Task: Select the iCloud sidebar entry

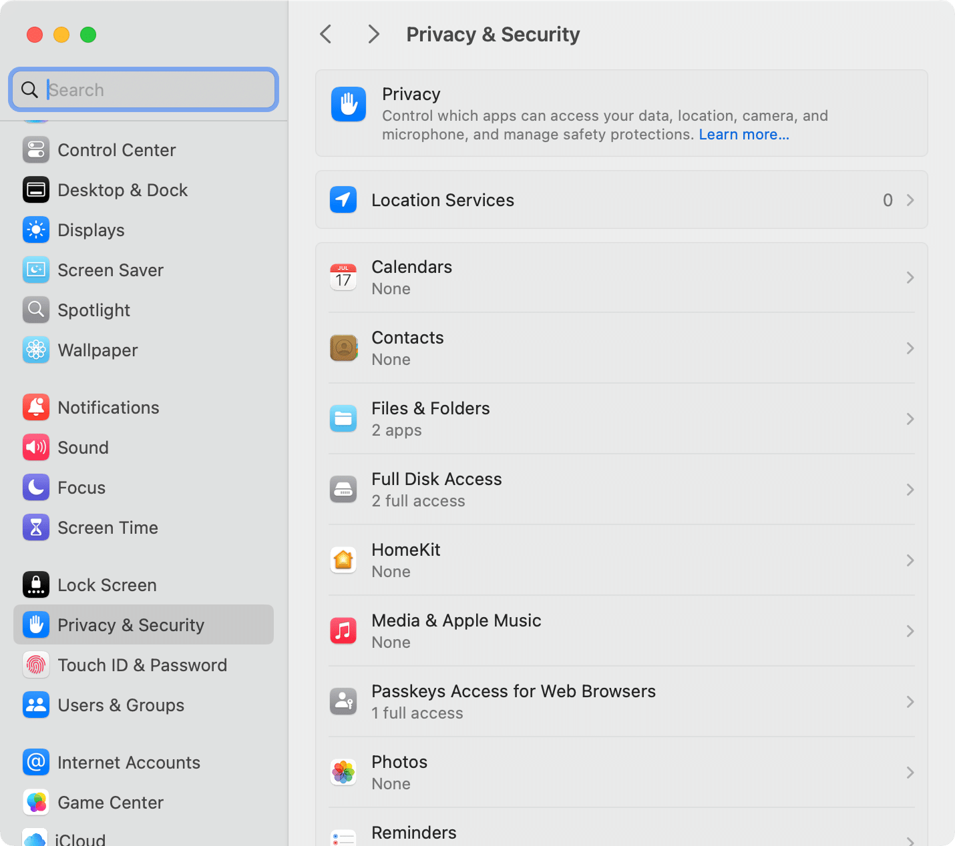Action: [x=144, y=837]
